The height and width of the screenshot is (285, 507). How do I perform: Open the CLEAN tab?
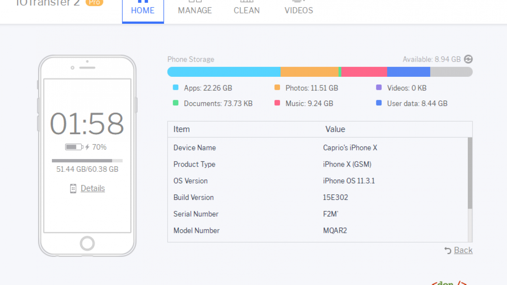point(247,11)
